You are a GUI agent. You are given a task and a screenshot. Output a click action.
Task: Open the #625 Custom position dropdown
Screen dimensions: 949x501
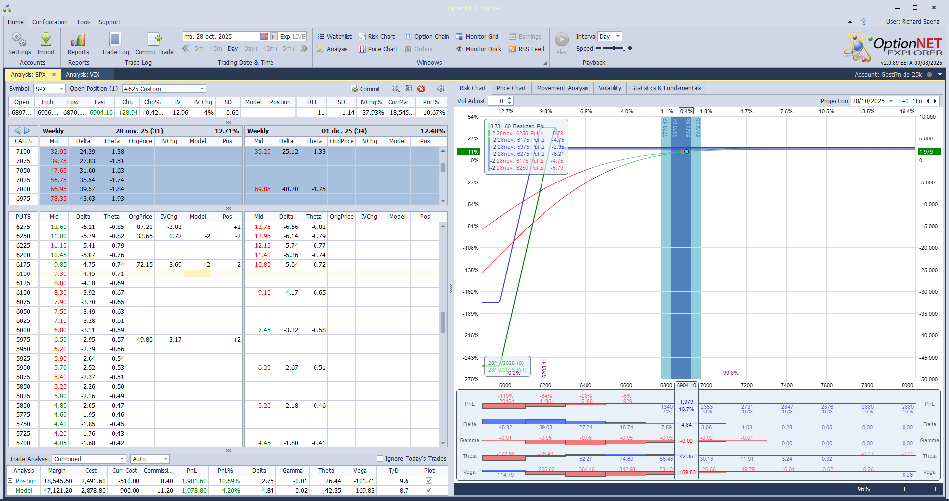[x=202, y=89]
